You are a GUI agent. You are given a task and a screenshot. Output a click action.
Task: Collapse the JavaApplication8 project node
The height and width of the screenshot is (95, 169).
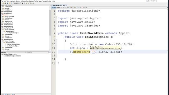click(x=2, y=39)
